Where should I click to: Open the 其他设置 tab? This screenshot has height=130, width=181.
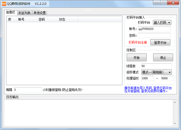[40, 13]
